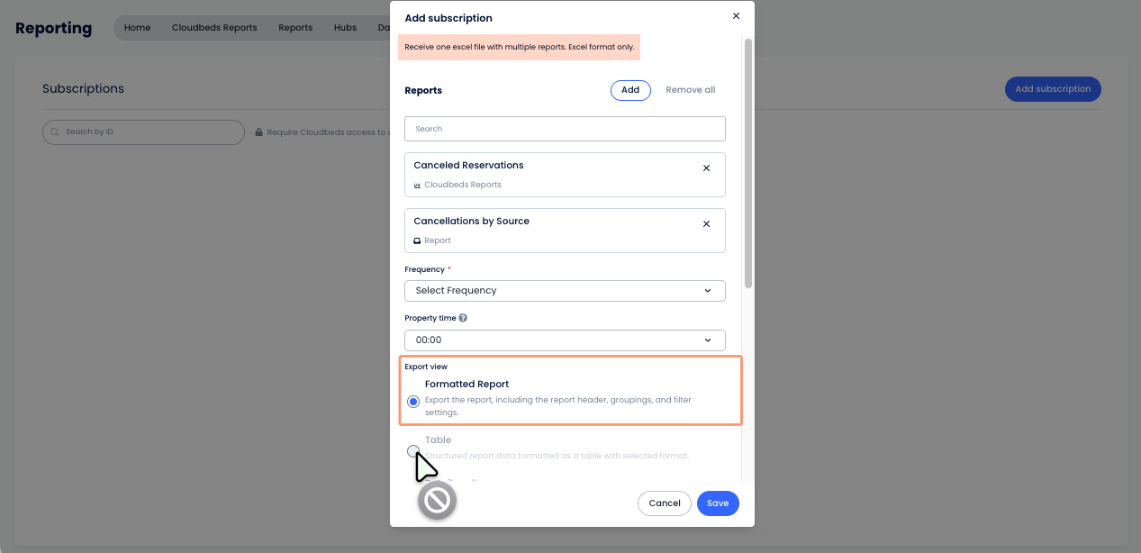
Task: Select the Table export view option
Action: [413, 450]
